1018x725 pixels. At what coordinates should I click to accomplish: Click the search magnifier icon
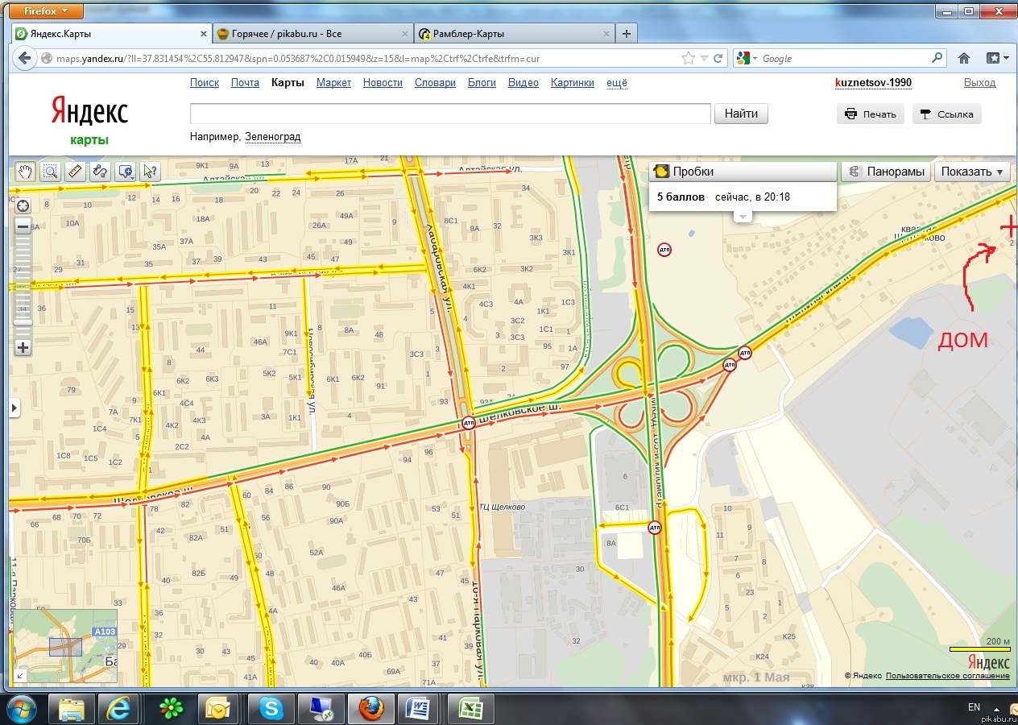(x=937, y=58)
